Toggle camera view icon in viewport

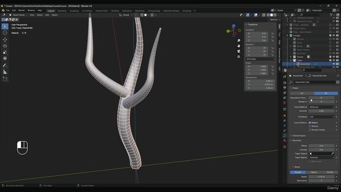[239, 51]
